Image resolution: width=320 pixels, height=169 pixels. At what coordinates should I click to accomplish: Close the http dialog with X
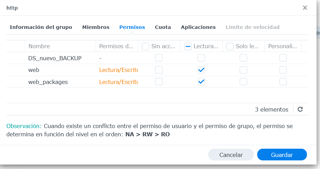tap(305, 8)
